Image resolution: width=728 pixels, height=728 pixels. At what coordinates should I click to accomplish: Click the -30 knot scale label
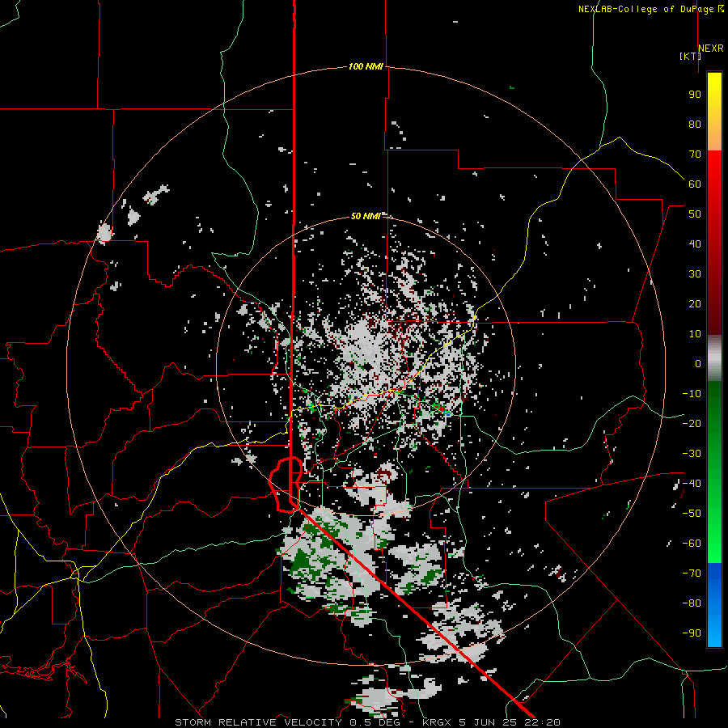click(692, 454)
